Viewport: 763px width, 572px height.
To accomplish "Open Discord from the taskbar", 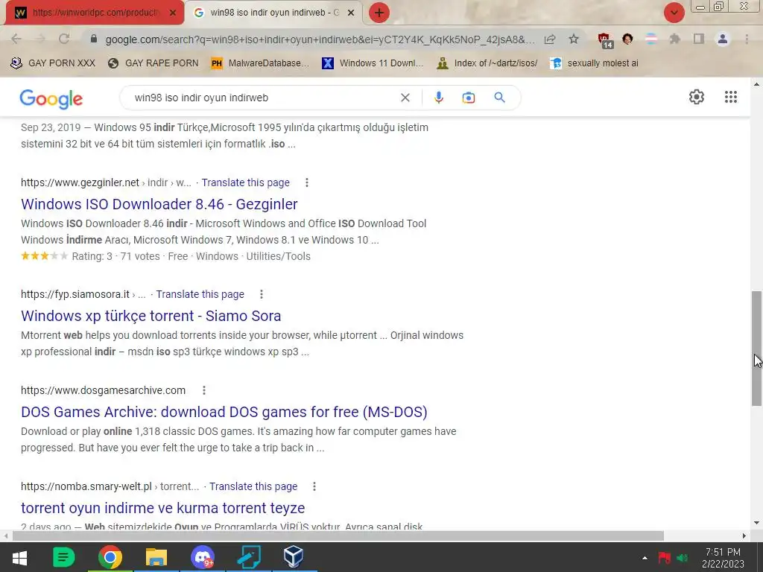I will (x=203, y=557).
